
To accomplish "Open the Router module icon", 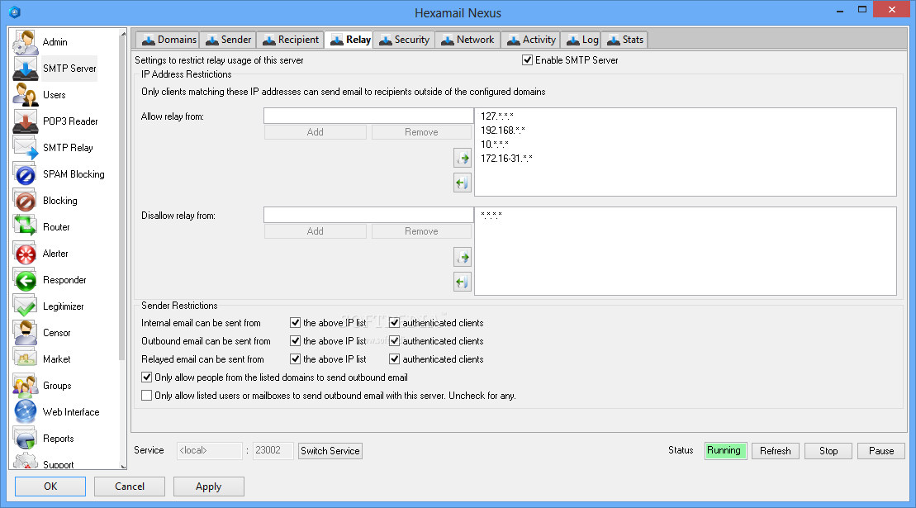I will [25, 226].
